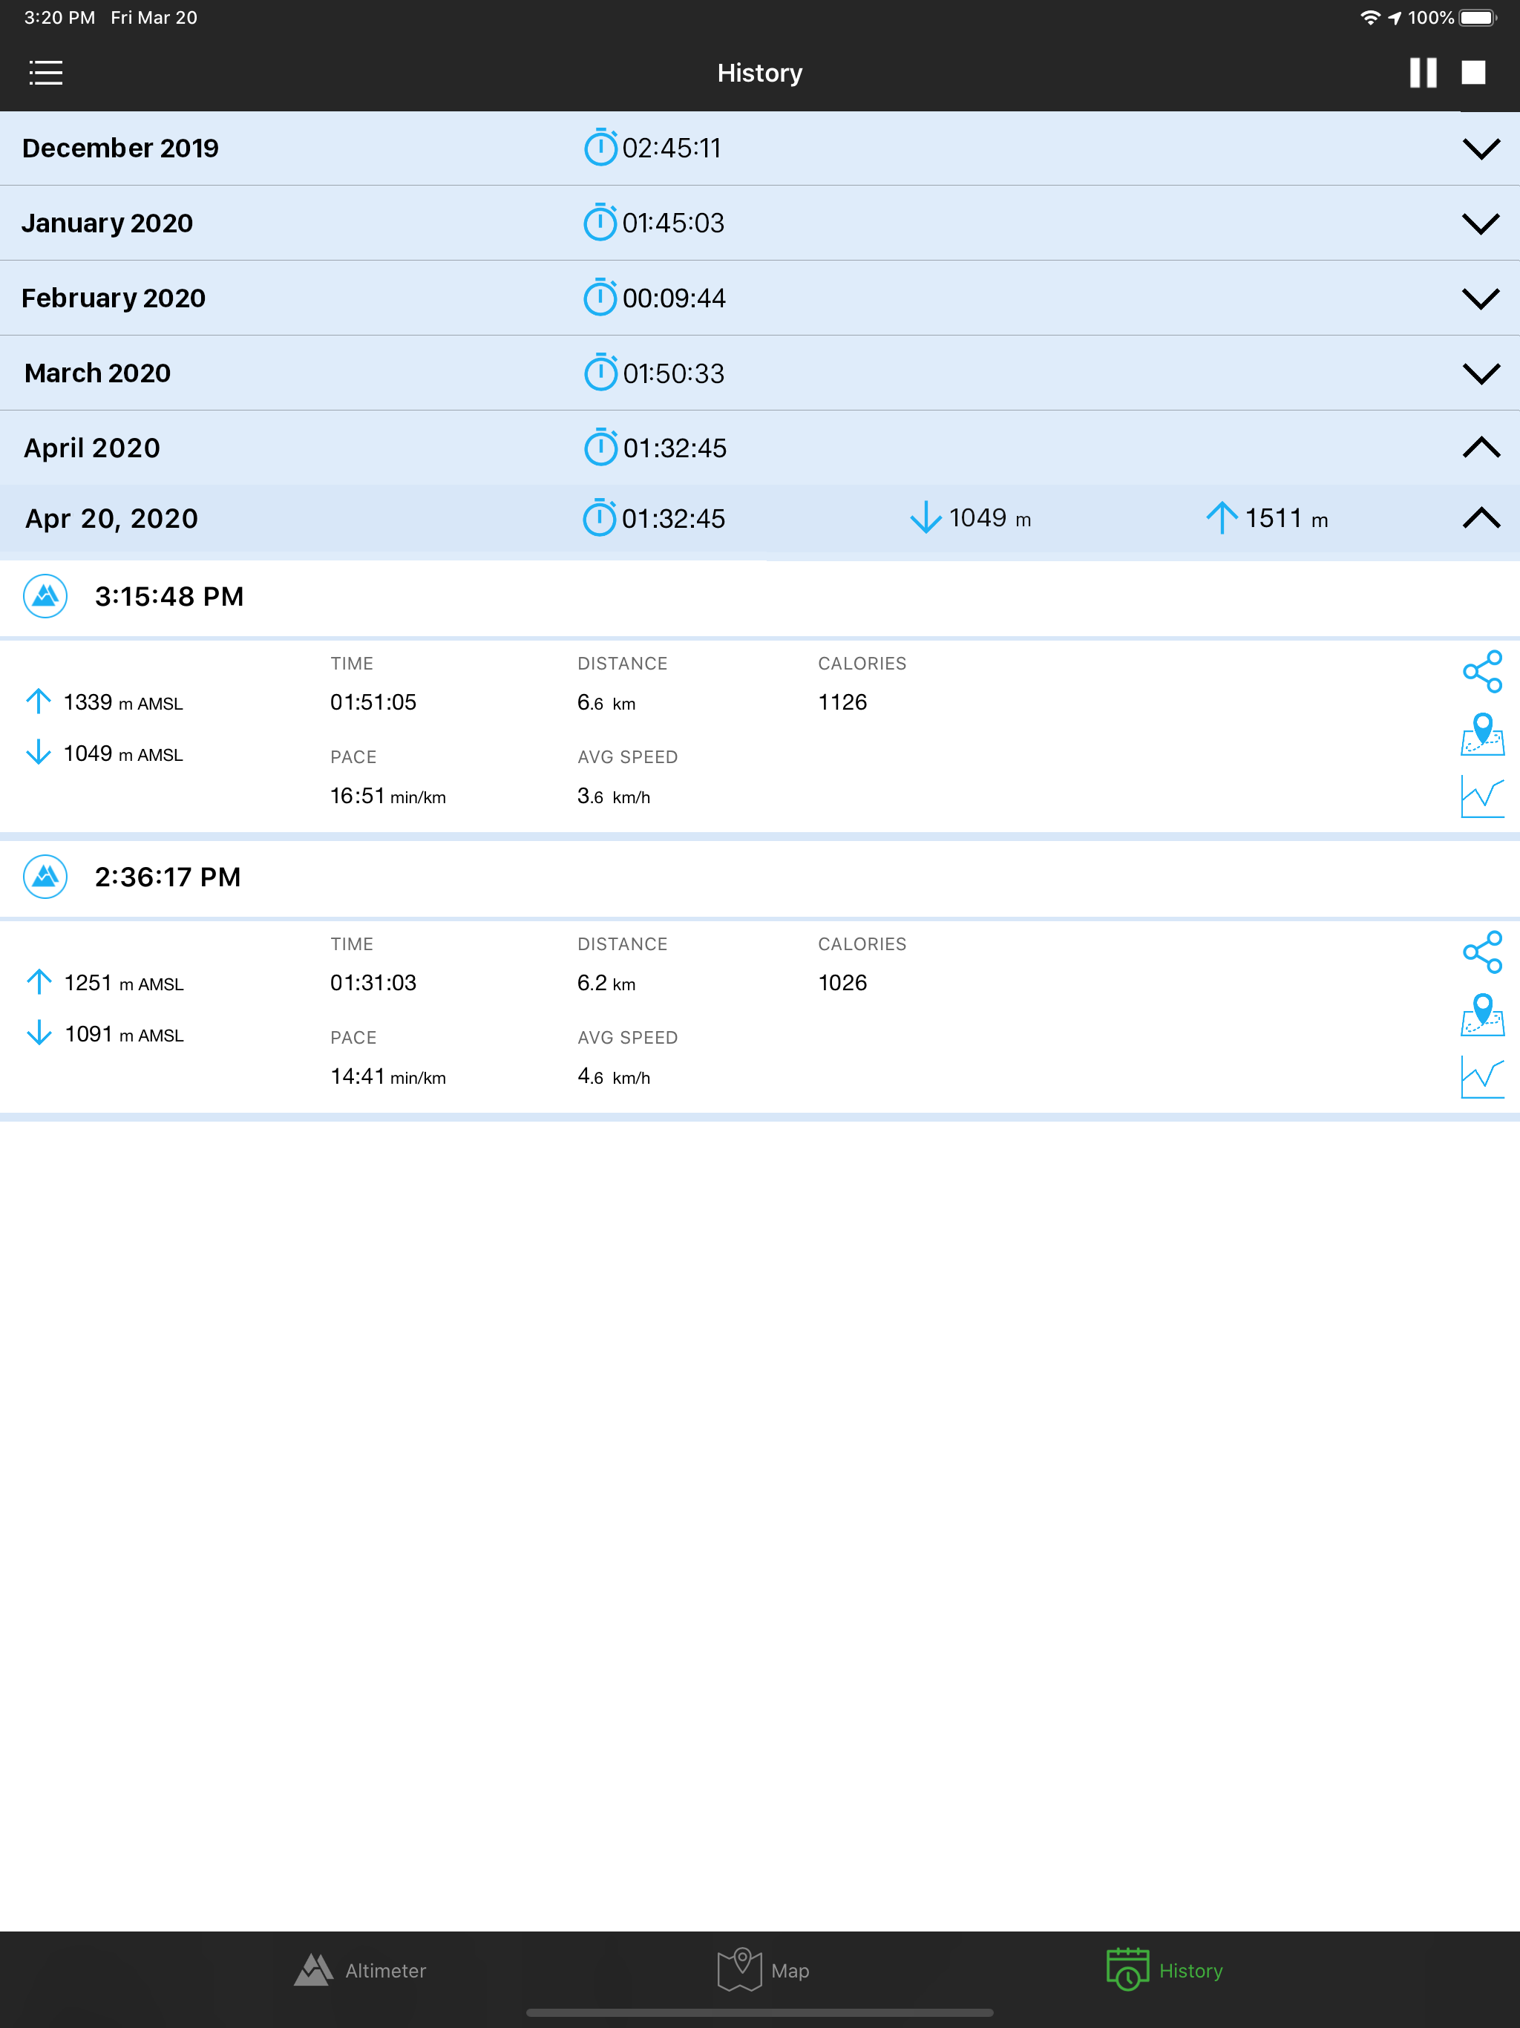Open the hamburger menu icon

46,73
